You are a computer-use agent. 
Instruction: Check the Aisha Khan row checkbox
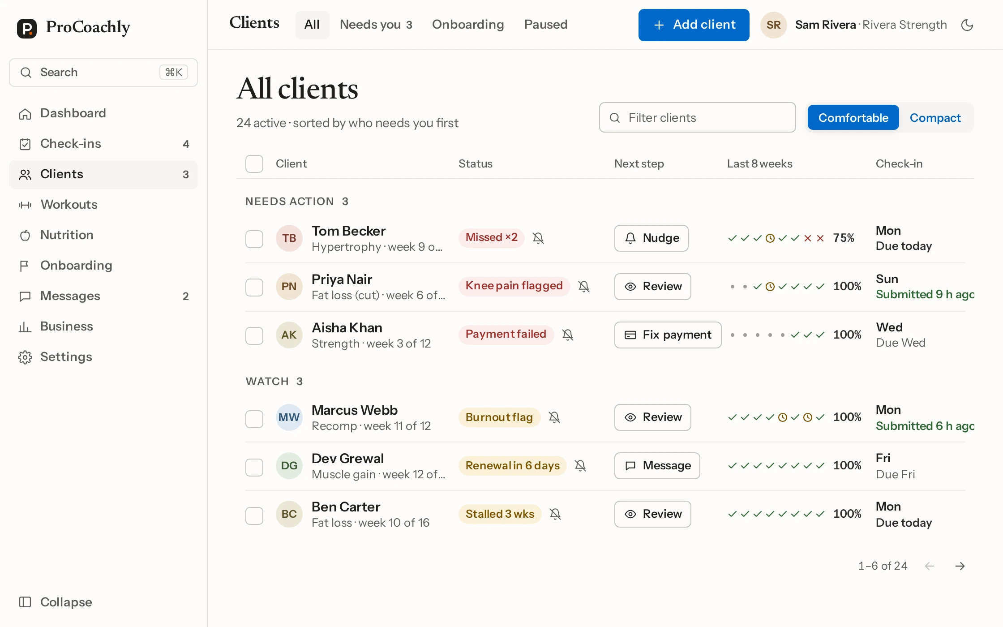pyautogui.click(x=254, y=336)
